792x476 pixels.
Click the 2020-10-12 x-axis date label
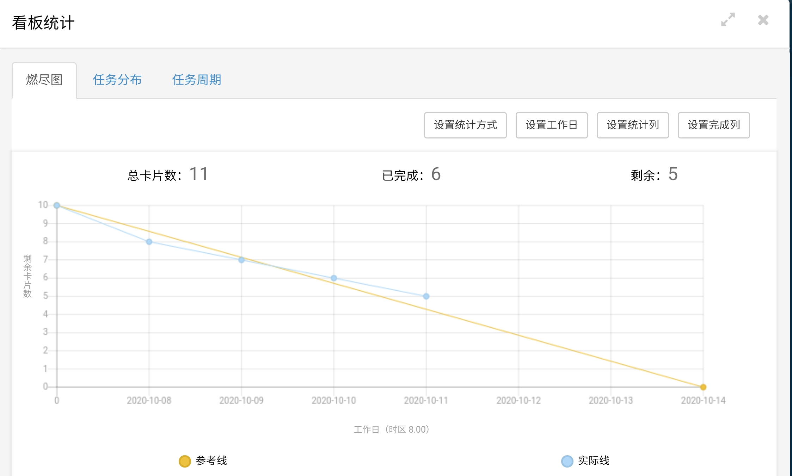518,401
